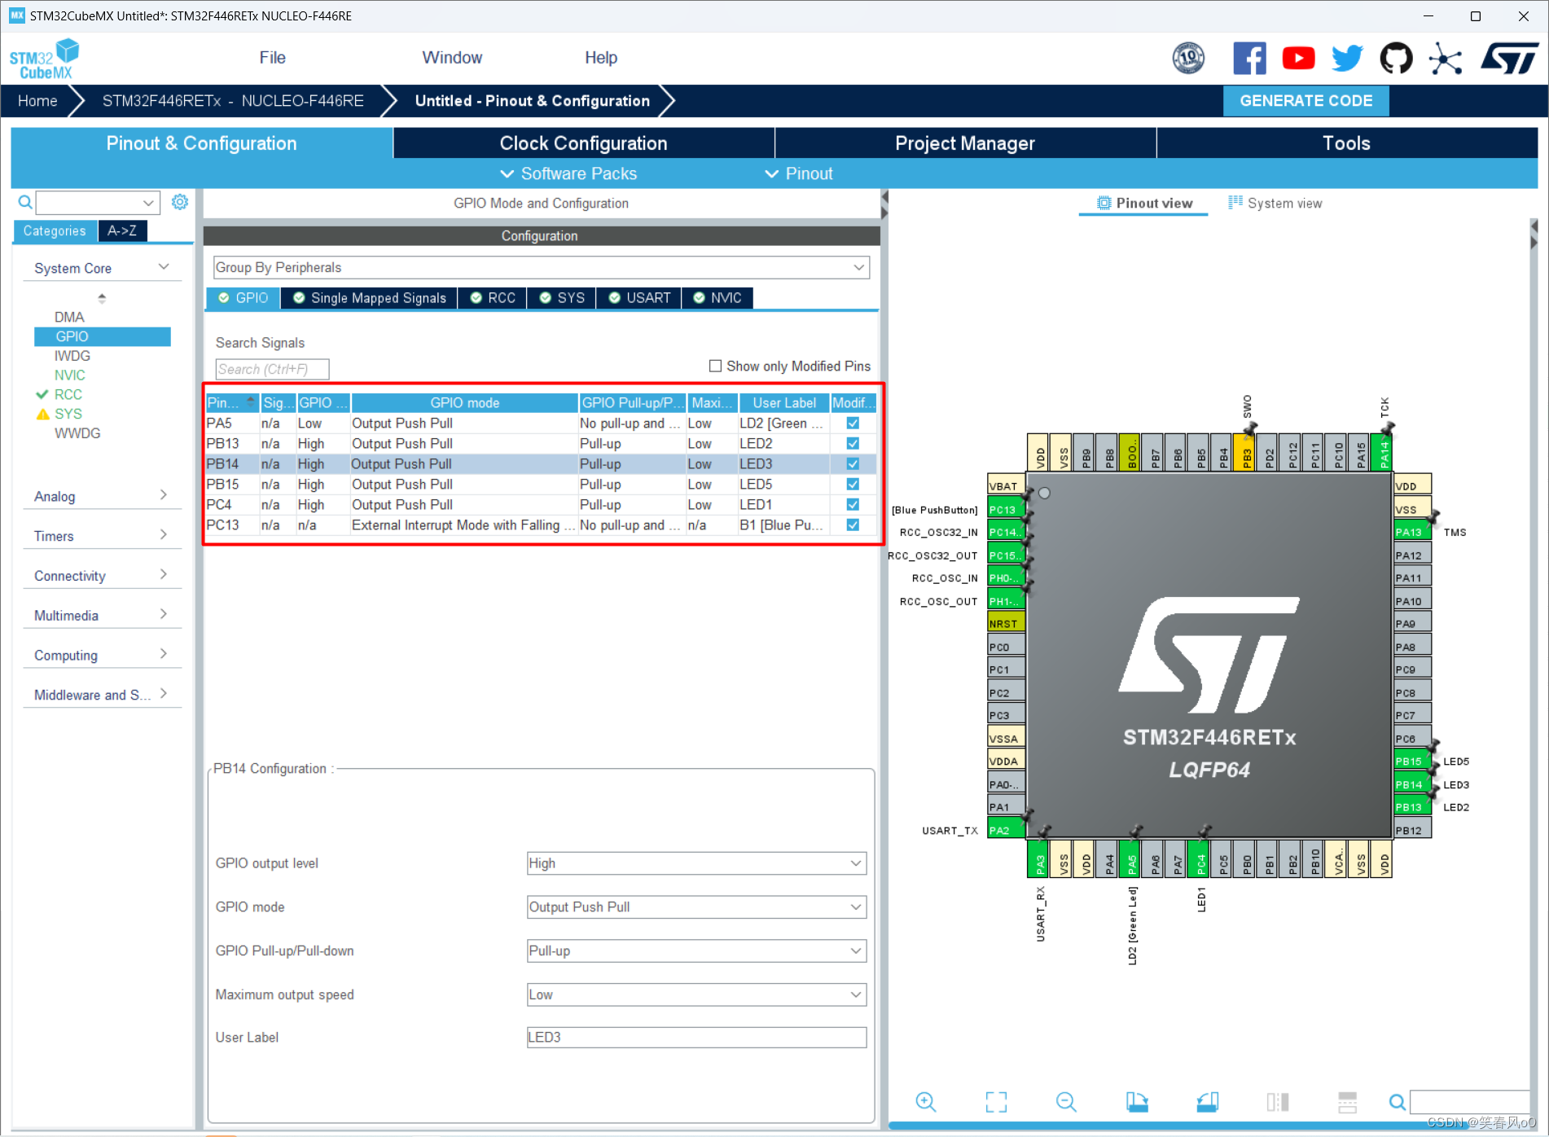
Task: Switch to the Tools tab
Action: click(1346, 143)
